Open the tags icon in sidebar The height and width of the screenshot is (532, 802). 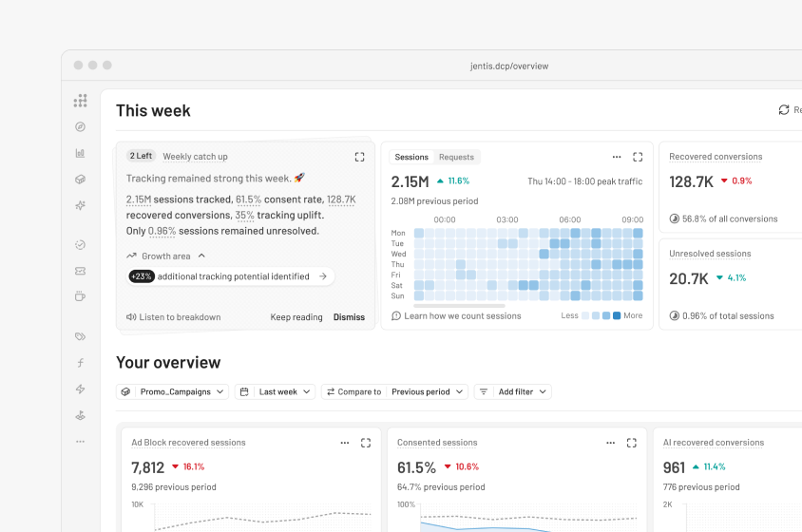(81, 336)
